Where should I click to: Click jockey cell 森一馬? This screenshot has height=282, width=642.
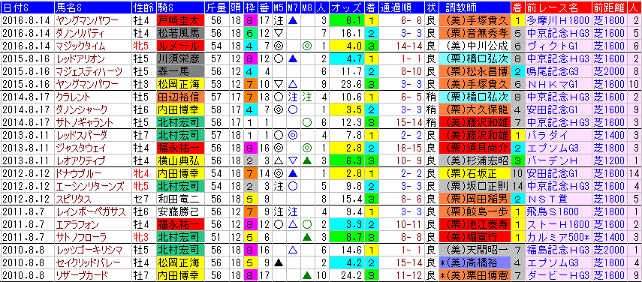tap(180, 71)
